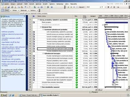Viewport: 130px width, 97px height.
Task: Open the Arial font name dropdown
Action: pos(100,7)
